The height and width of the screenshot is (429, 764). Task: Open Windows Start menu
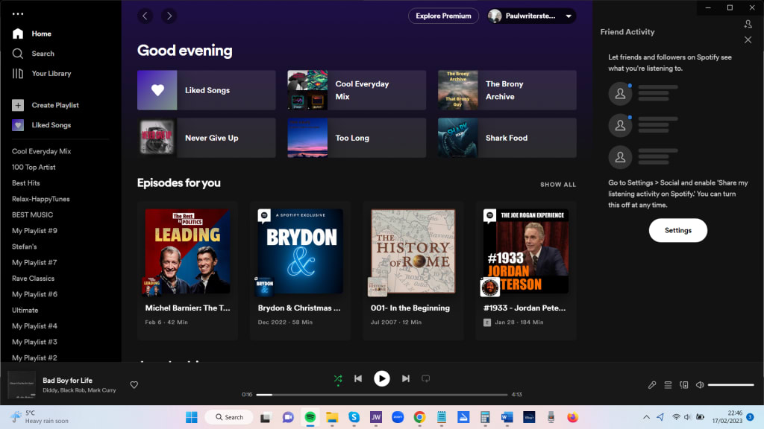(192, 417)
